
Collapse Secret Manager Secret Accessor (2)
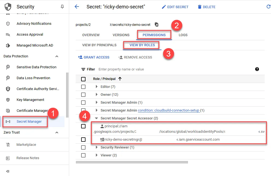point(96,118)
